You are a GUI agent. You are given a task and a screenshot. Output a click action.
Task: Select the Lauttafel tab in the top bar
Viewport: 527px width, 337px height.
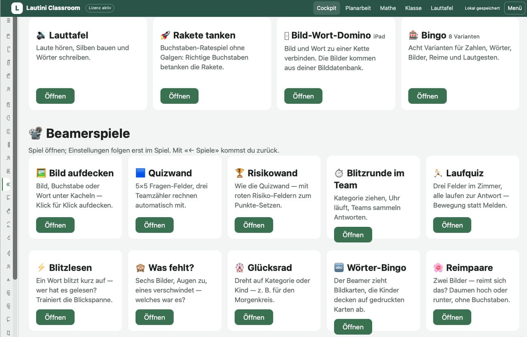pyautogui.click(x=442, y=8)
